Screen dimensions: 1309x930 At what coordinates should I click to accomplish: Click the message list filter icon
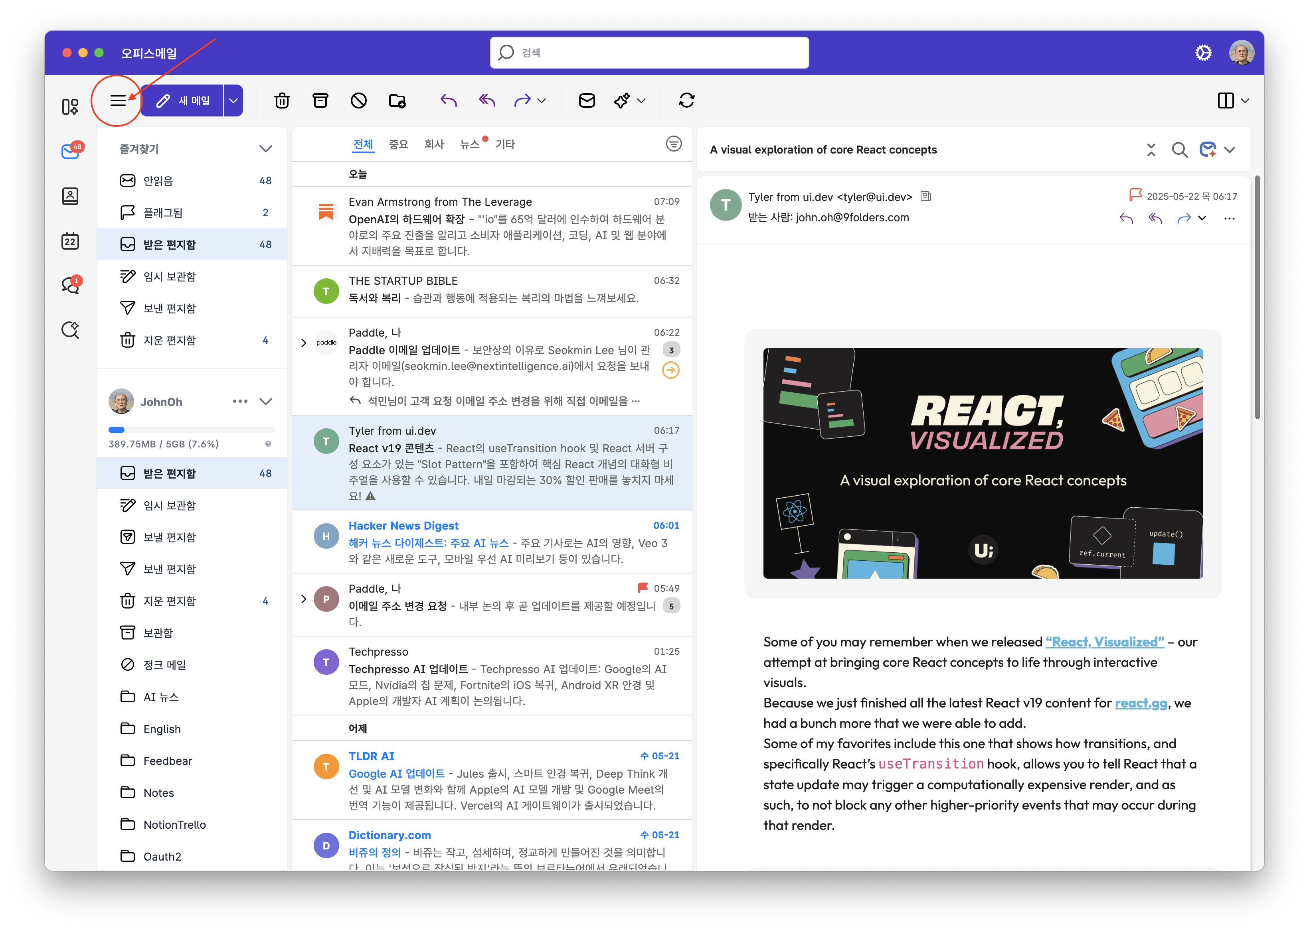tap(674, 144)
